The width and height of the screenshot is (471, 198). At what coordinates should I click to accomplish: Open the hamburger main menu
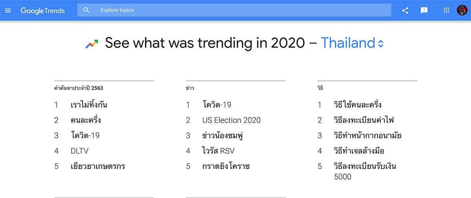pyautogui.click(x=8, y=10)
